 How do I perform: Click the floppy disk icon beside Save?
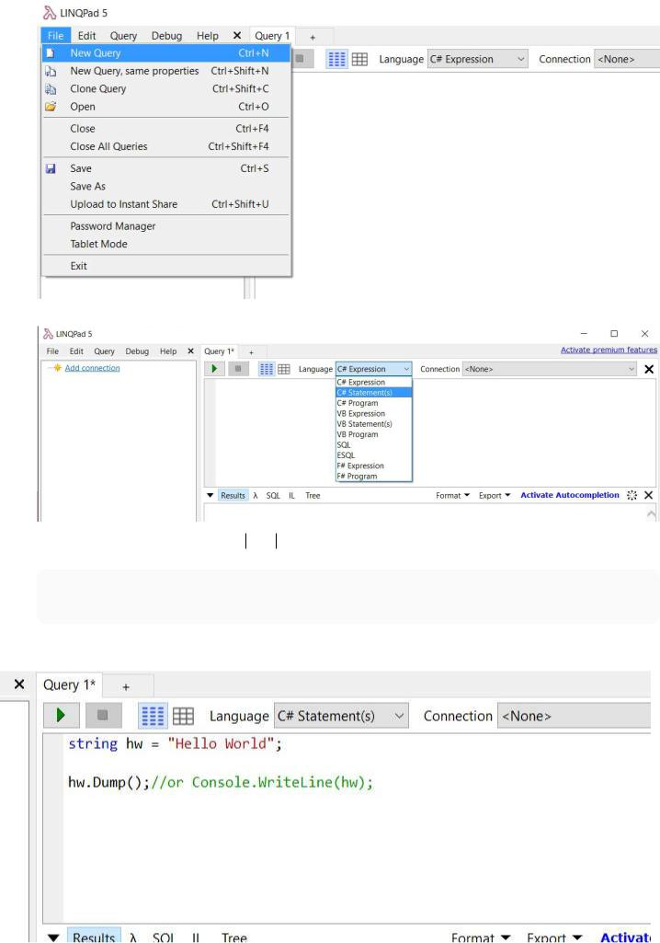(51, 168)
